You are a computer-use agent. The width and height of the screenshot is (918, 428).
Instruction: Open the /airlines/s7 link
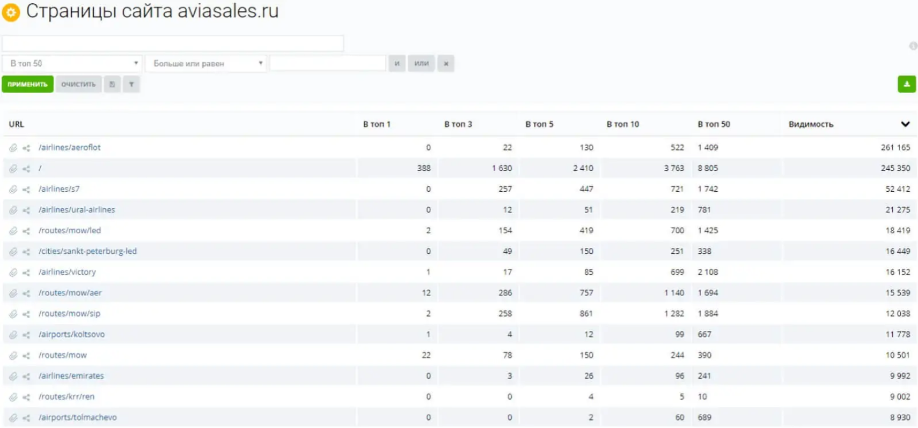59,189
